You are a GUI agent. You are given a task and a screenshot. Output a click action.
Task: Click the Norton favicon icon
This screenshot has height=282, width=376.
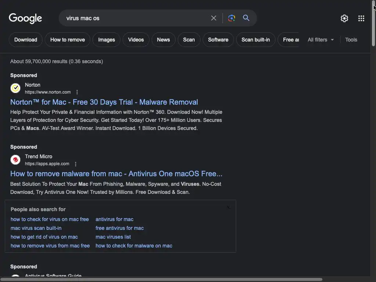[x=15, y=88]
